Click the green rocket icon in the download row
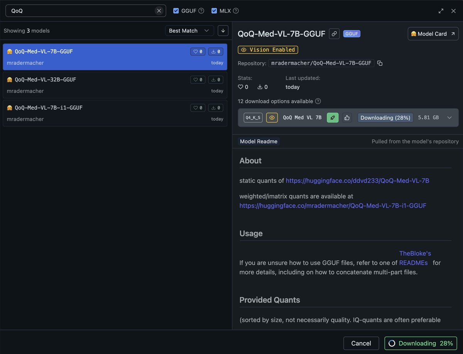463x354 pixels. [x=333, y=118]
